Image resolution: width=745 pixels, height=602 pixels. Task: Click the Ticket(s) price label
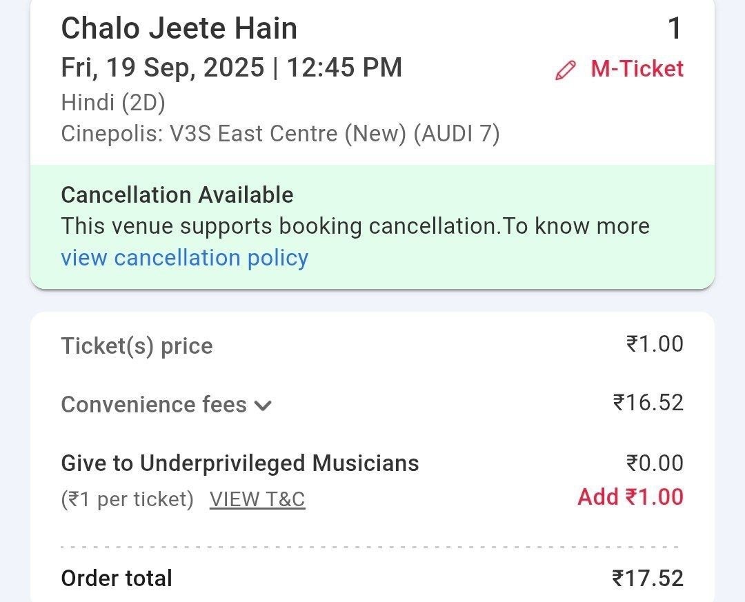pyautogui.click(x=137, y=345)
